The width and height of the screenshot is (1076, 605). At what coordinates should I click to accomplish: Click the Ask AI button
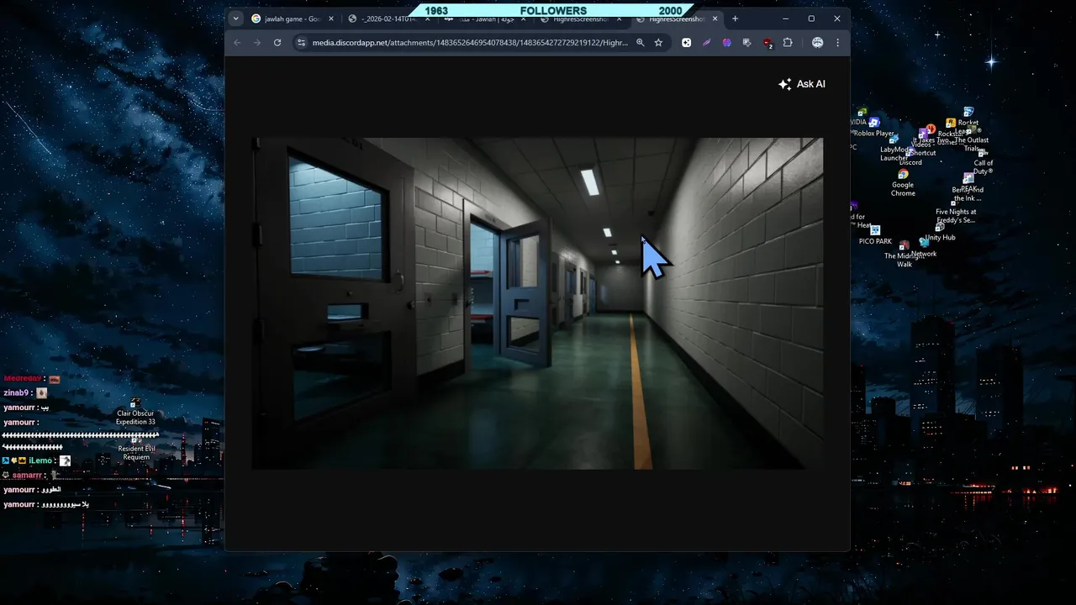tap(802, 84)
